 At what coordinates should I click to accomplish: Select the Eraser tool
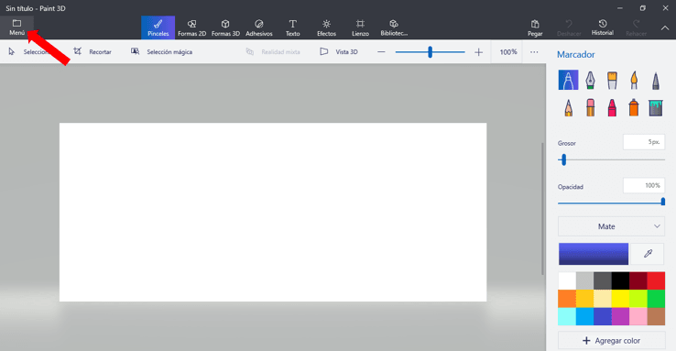pos(590,107)
